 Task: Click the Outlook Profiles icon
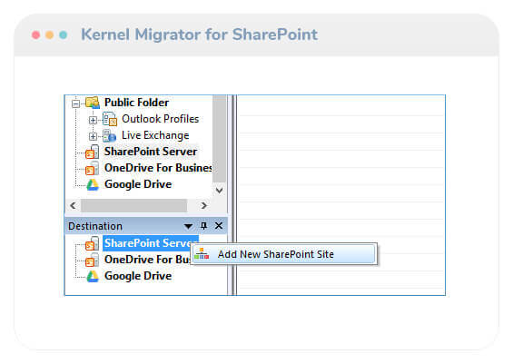(x=110, y=119)
